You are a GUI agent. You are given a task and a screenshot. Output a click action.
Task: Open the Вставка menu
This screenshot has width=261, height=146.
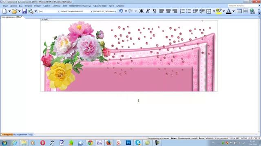[28, 6]
